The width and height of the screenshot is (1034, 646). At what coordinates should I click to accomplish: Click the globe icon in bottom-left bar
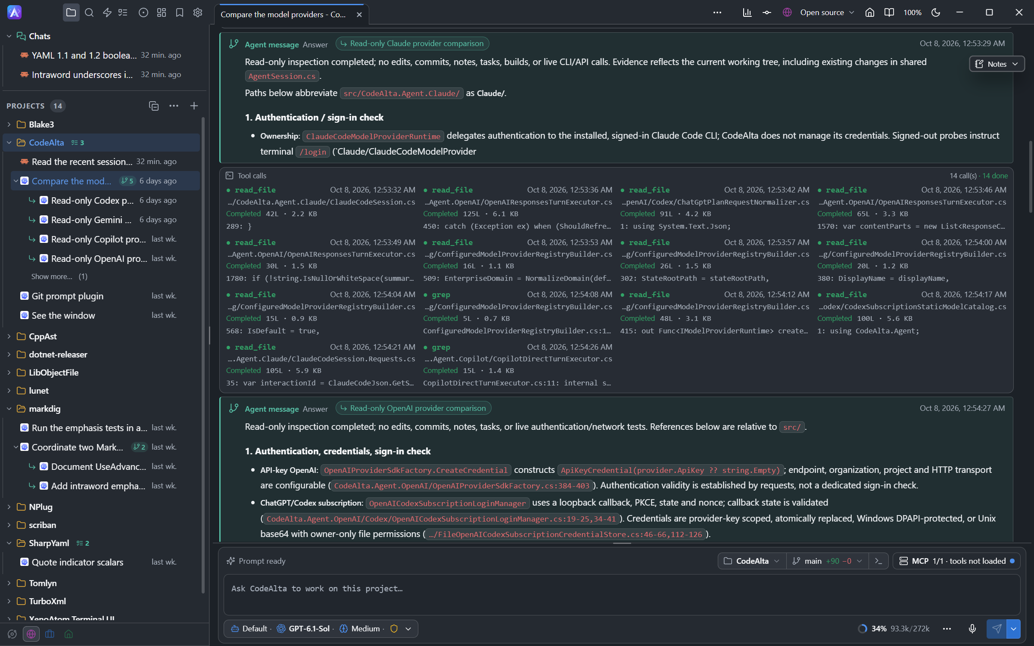click(31, 634)
